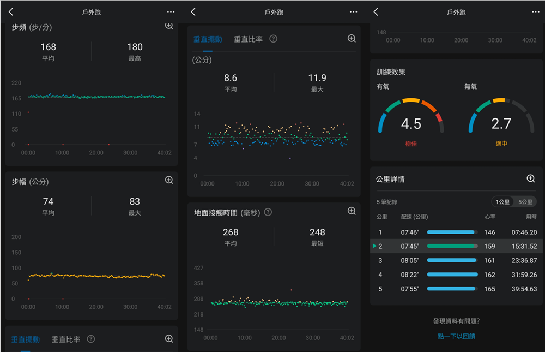Open more options menu on middle screen
The width and height of the screenshot is (545, 352).
click(x=353, y=12)
